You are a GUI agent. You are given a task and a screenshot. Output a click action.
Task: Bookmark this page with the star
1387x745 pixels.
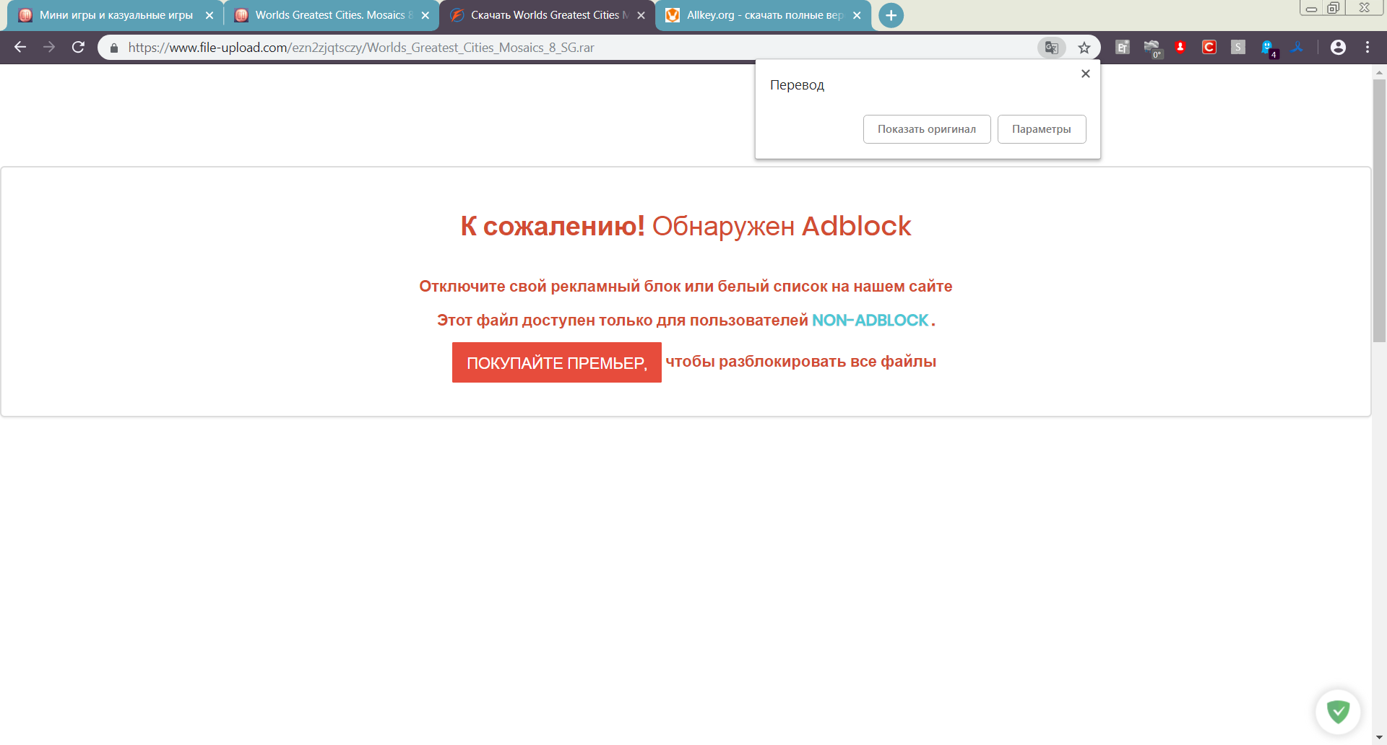point(1084,48)
